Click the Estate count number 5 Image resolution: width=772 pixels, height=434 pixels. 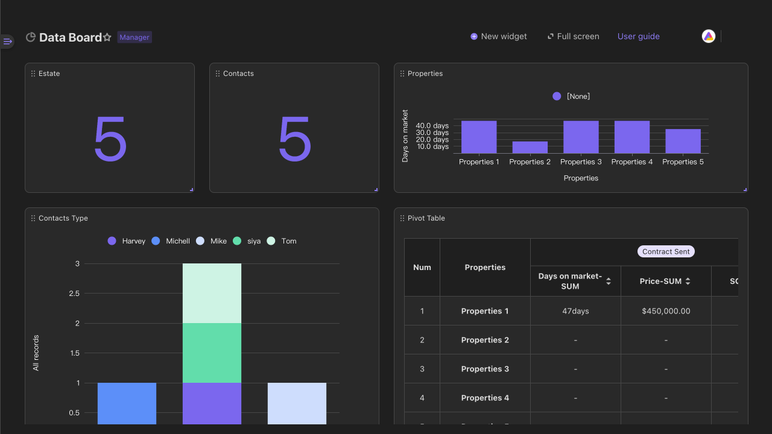(x=110, y=140)
